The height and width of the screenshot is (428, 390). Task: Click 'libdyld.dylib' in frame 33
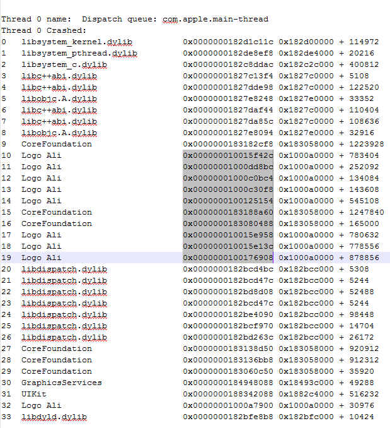point(54,417)
